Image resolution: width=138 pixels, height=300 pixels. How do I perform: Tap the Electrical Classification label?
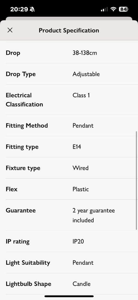(24, 100)
